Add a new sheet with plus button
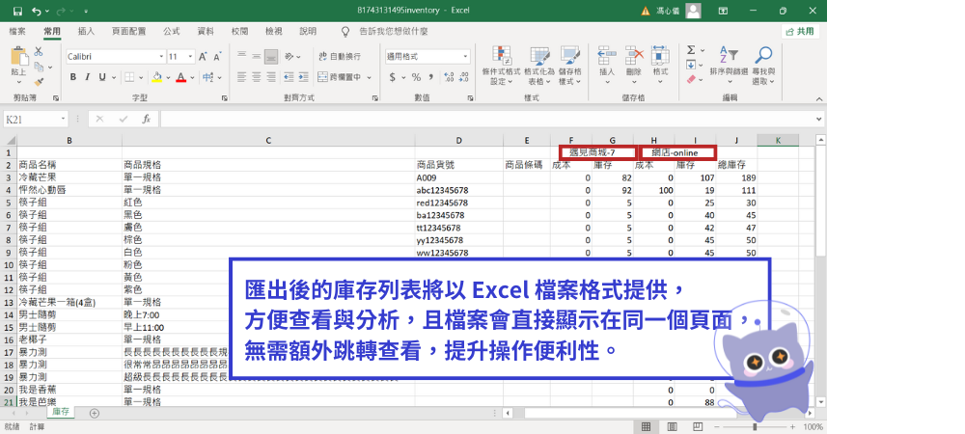This screenshot has width=965, height=434. click(x=95, y=413)
